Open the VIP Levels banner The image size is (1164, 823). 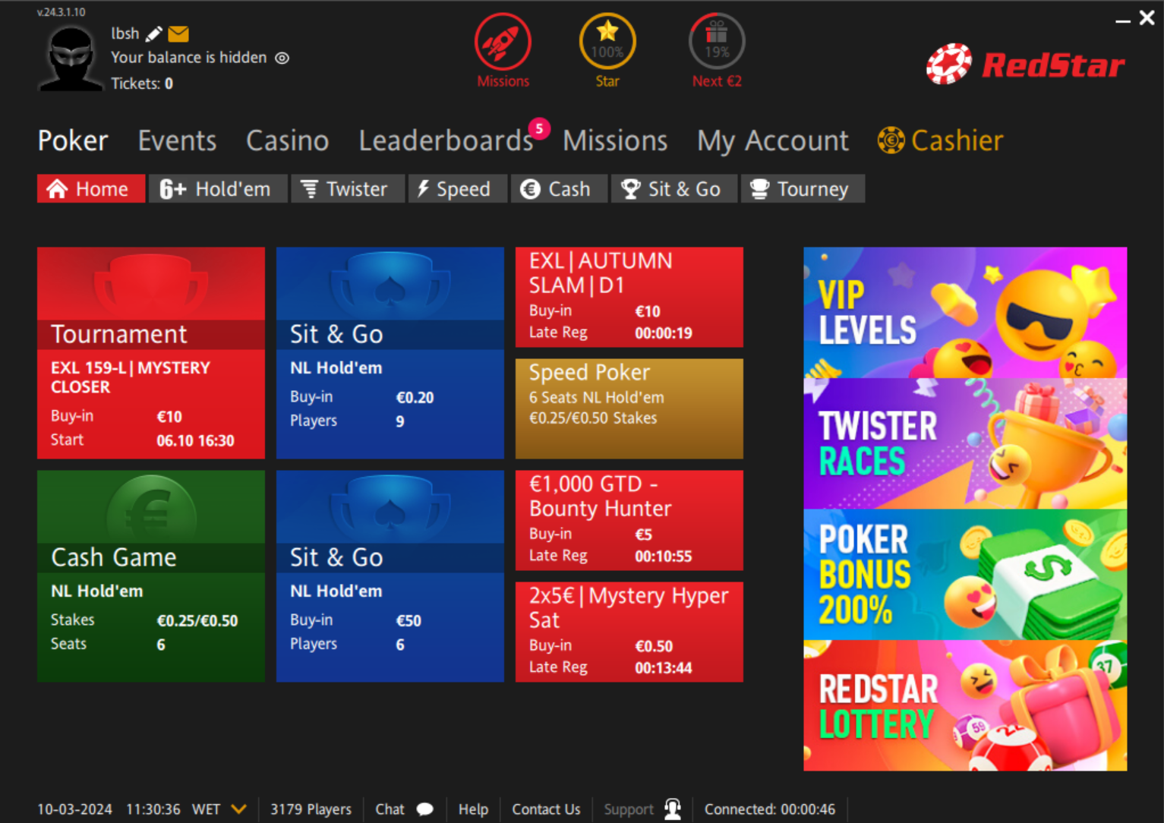click(x=965, y=313)
